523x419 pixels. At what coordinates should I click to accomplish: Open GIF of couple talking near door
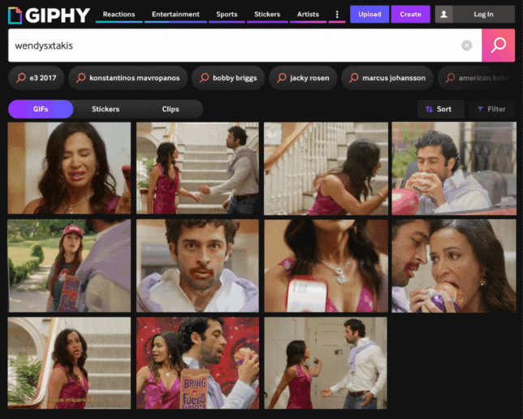(326, 363)
